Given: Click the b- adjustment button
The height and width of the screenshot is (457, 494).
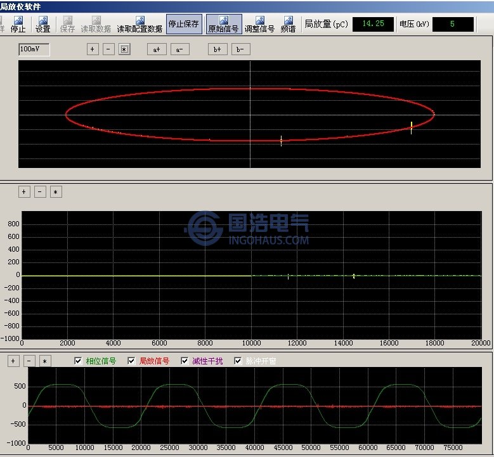Looking at the screenshot, I should pyautogui.click(x=240, y=49).
